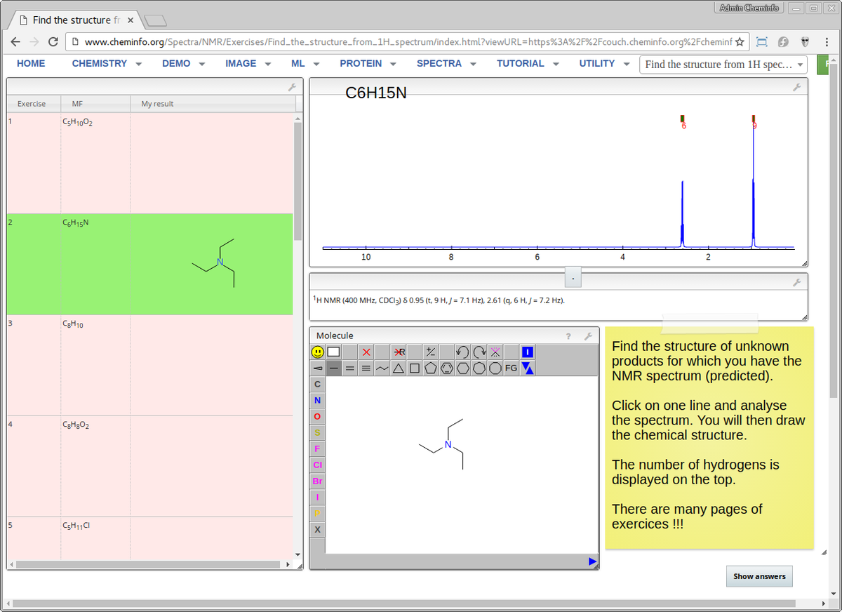842x612 pixels.
Task: Open the HOME menu item
Action: (31, 63)
